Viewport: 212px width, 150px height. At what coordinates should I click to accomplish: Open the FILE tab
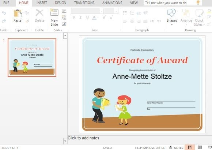(x=6, y=3)
